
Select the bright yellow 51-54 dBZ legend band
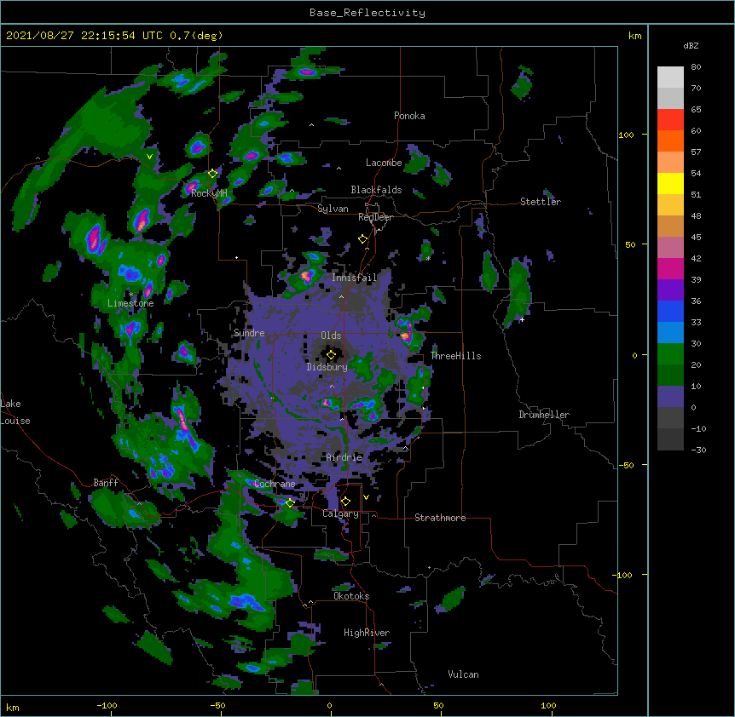[670, 183]
